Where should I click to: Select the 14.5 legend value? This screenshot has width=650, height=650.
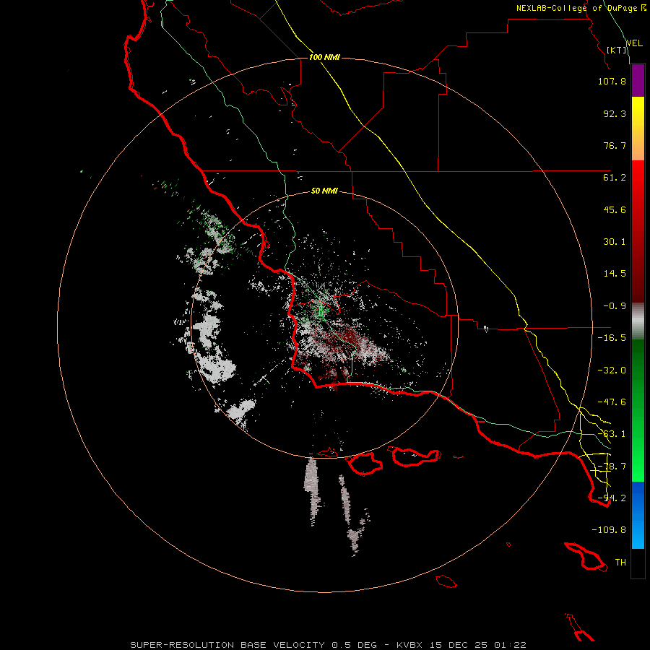(615, 274)
